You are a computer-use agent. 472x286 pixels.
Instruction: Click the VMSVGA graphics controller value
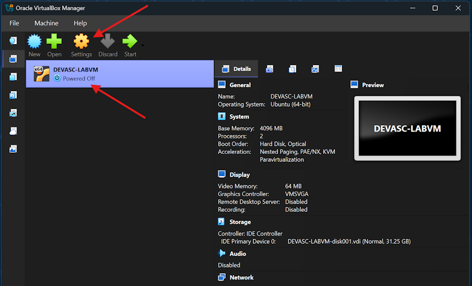(297, 194)
